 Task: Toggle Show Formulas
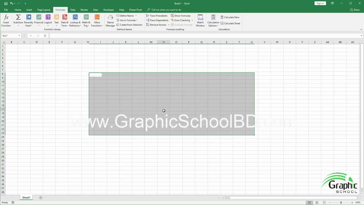coord(181,16)
